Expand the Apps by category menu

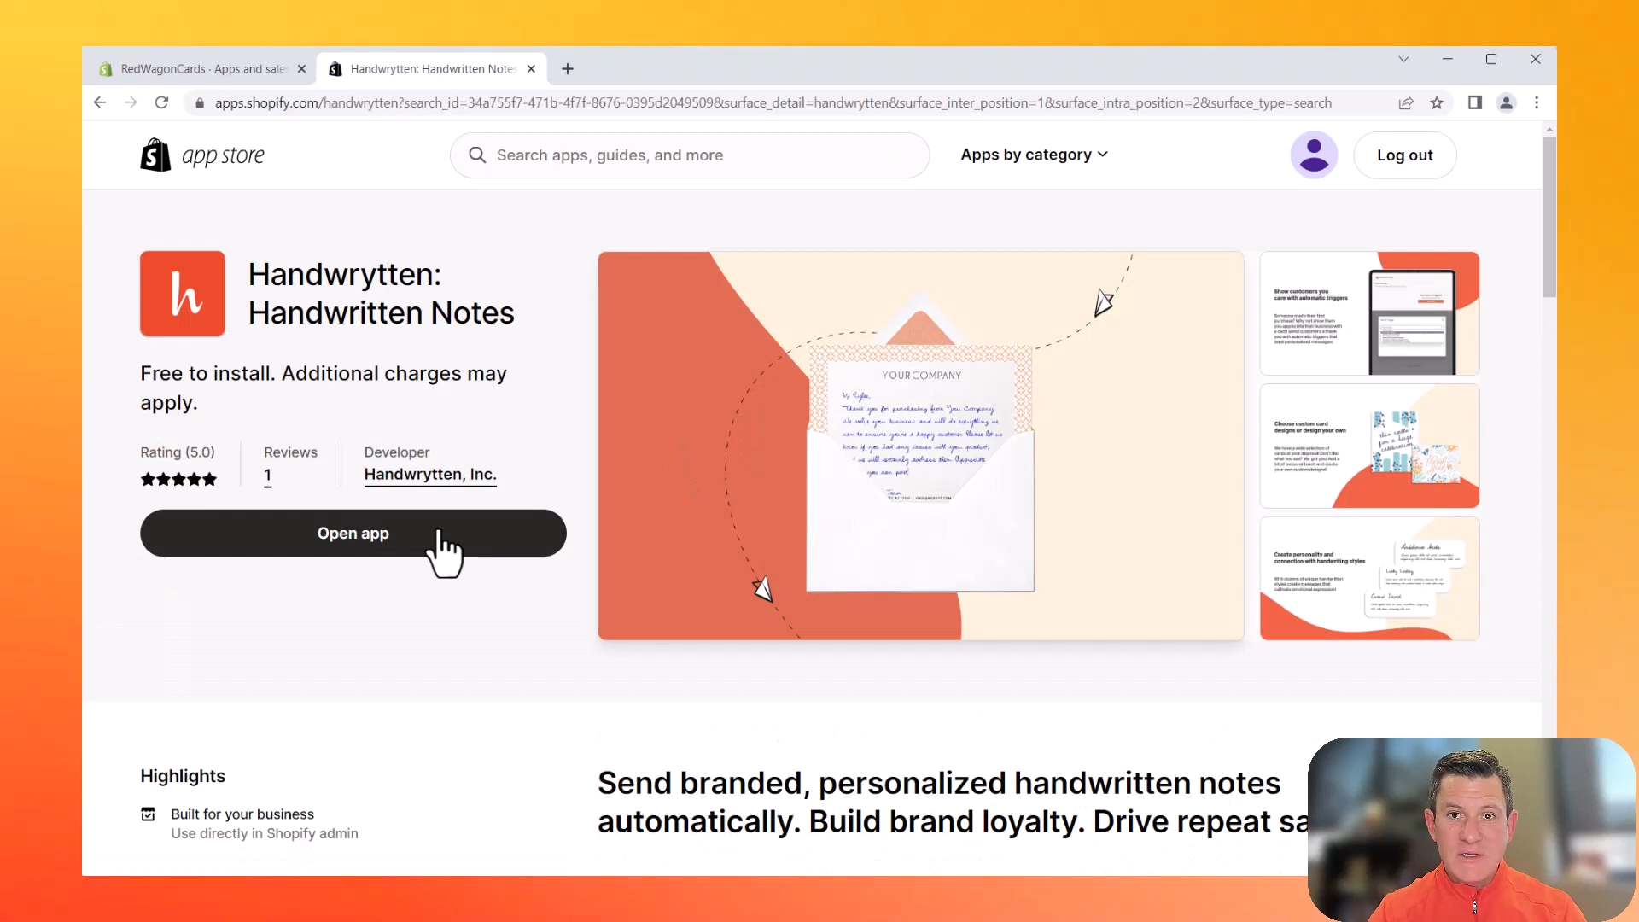point(1034,155)
